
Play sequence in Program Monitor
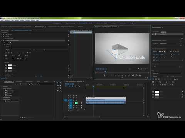122,75
